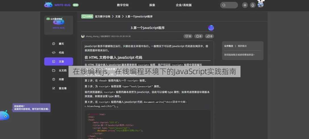This screenshot has height=139, width=309.
Task: Go to 文章 breadcrumb link
Action: click(118, 16)
